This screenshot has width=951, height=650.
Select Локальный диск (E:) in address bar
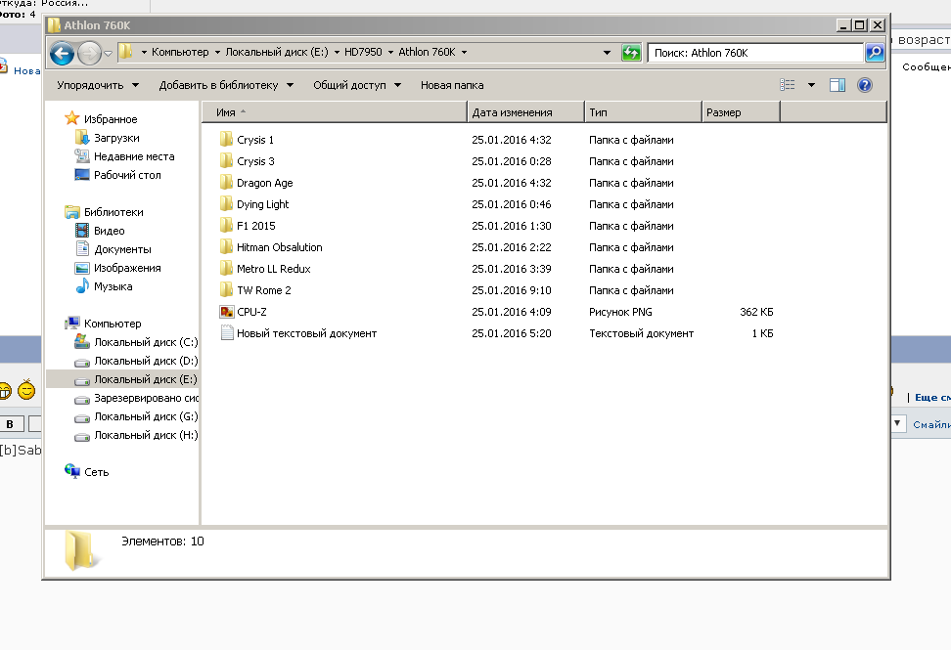(277, 52)
